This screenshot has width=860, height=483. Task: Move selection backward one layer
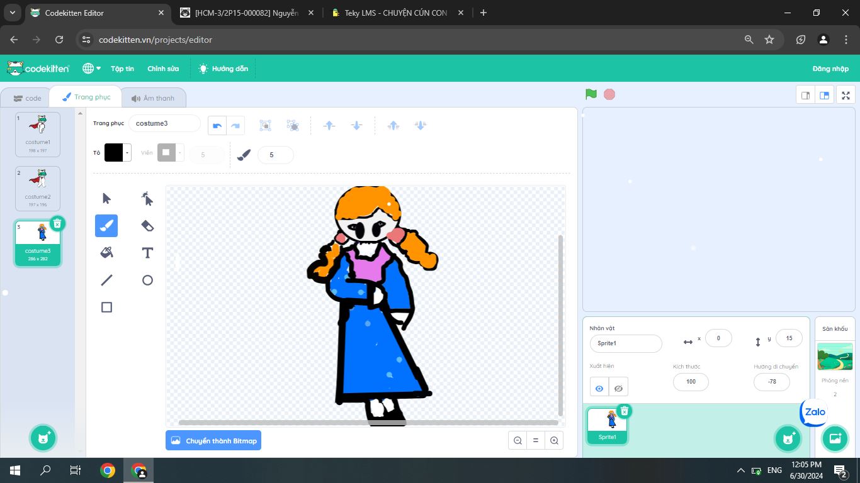click(x=356, y=125)
